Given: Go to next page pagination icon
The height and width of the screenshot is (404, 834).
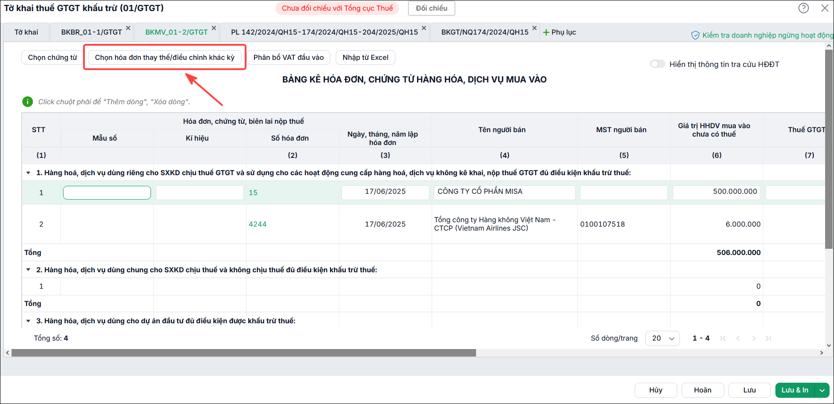Looking at the screenshot, I should coord(754,338).
